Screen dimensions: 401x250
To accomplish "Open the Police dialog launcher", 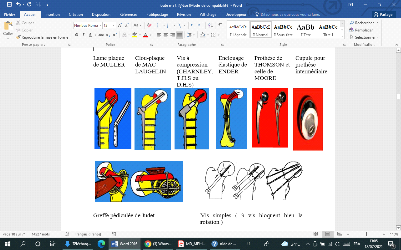I will [152, 45].
